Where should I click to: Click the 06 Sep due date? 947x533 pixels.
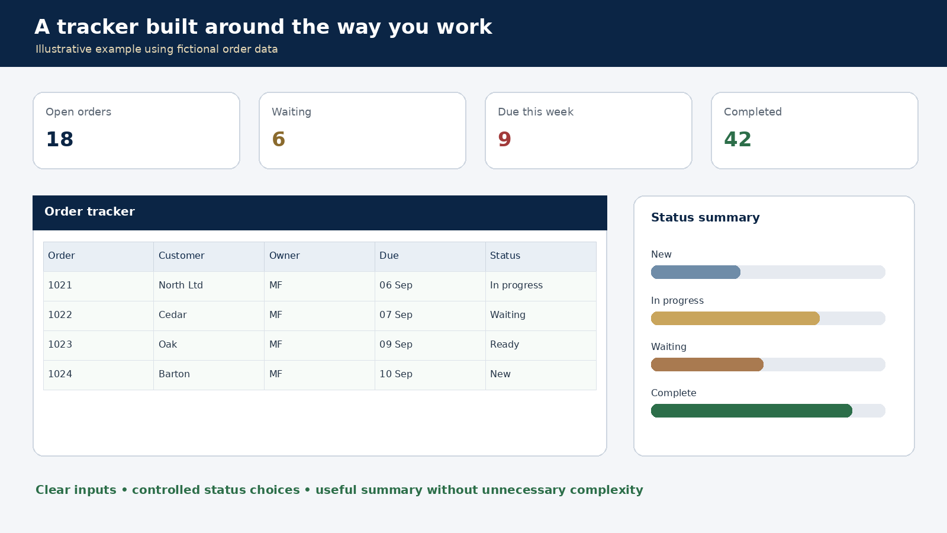coord(430,286)
